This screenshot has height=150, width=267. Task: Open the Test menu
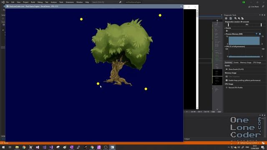click(x=47, y=2)
